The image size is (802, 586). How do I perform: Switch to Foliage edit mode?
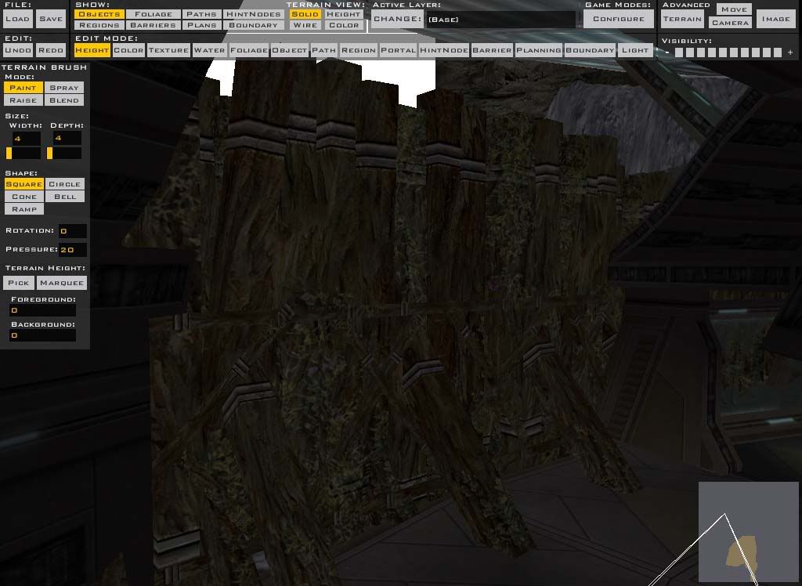tap(248, 50)
